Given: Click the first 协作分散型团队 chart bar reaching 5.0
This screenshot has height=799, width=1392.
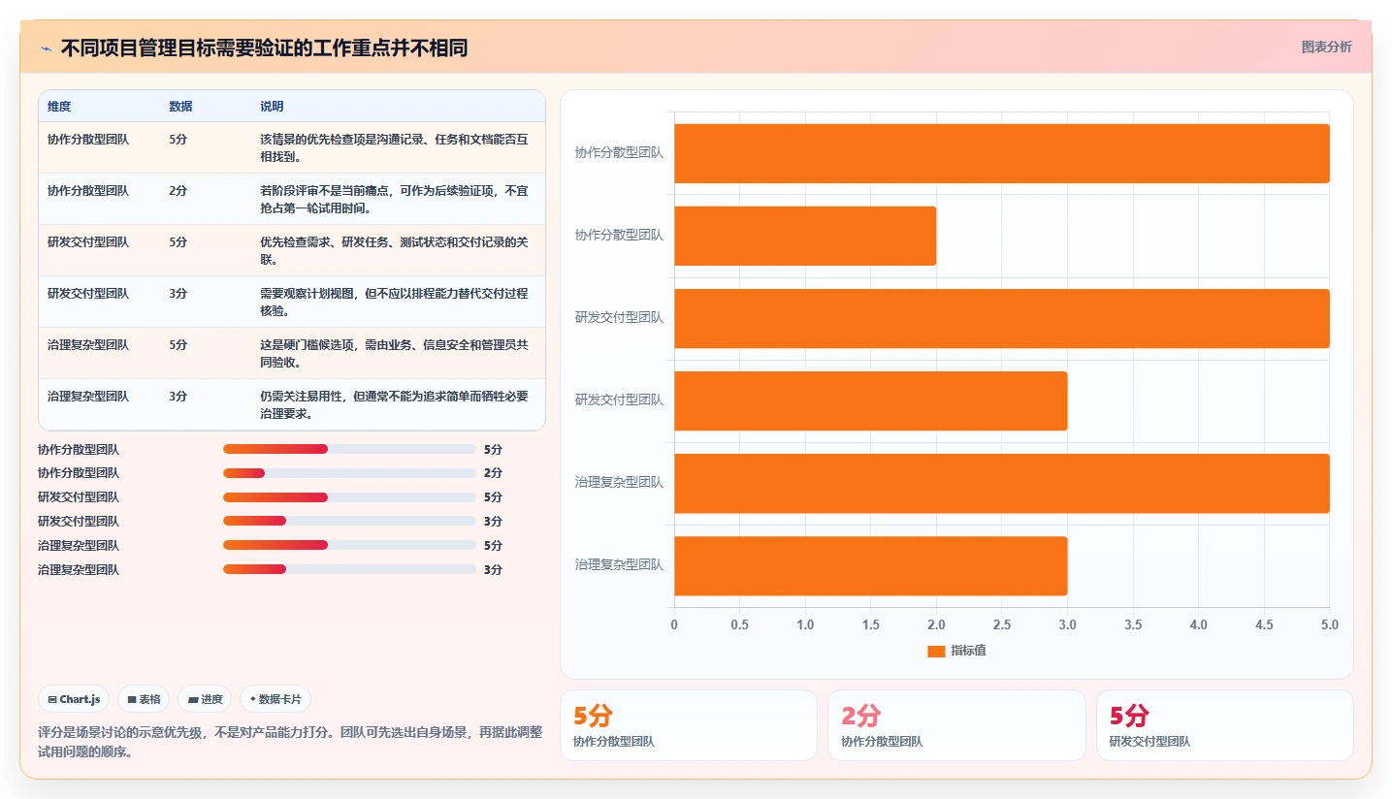Looking at the screenshot, I should tap(1002, 153).
